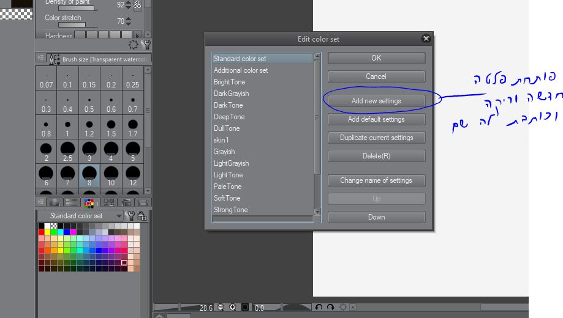Increase Density of paint stepper
This screenshot has height=318, width=563.
pos(129,2)
